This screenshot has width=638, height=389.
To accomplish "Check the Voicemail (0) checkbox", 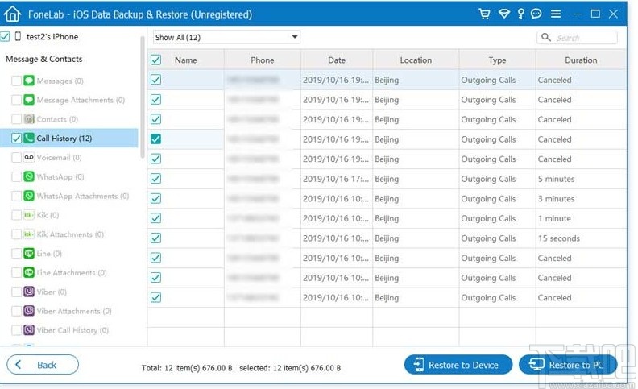I will point(16,158).
